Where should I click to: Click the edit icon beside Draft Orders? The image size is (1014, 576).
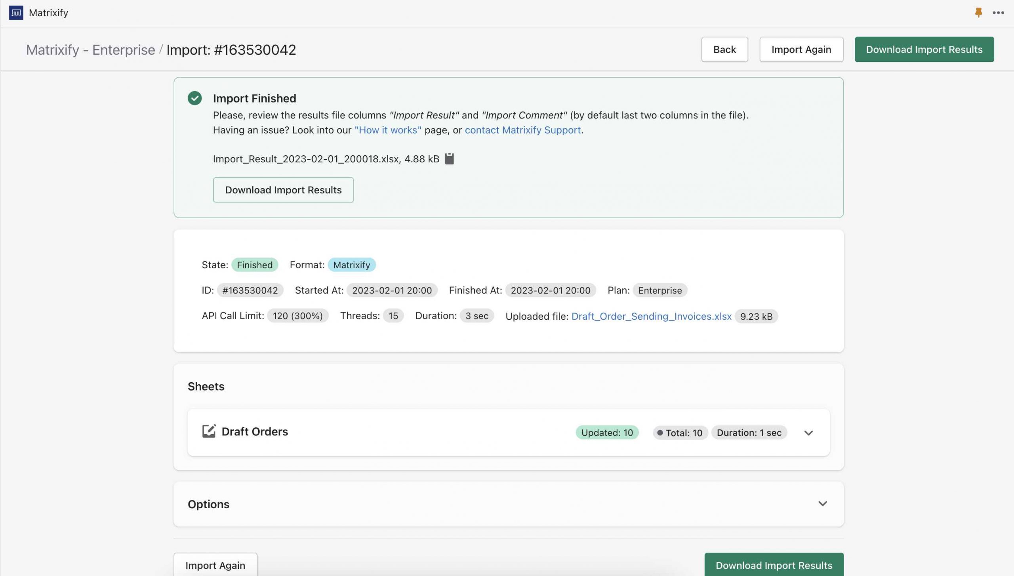click(x=209, y=431)
